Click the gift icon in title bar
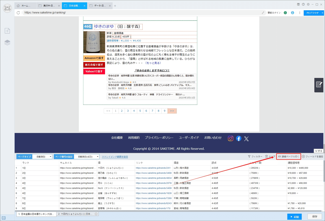The width and height of the screenshot is (325, 221). point(298,4)
